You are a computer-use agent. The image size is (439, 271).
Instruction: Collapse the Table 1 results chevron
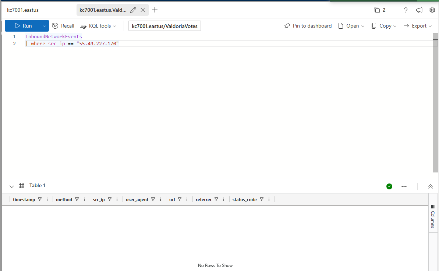[x=11, y=186]
